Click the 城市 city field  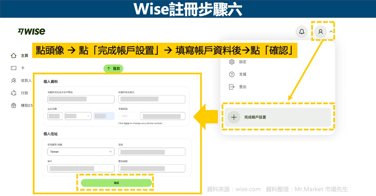[x=81, y=168]
